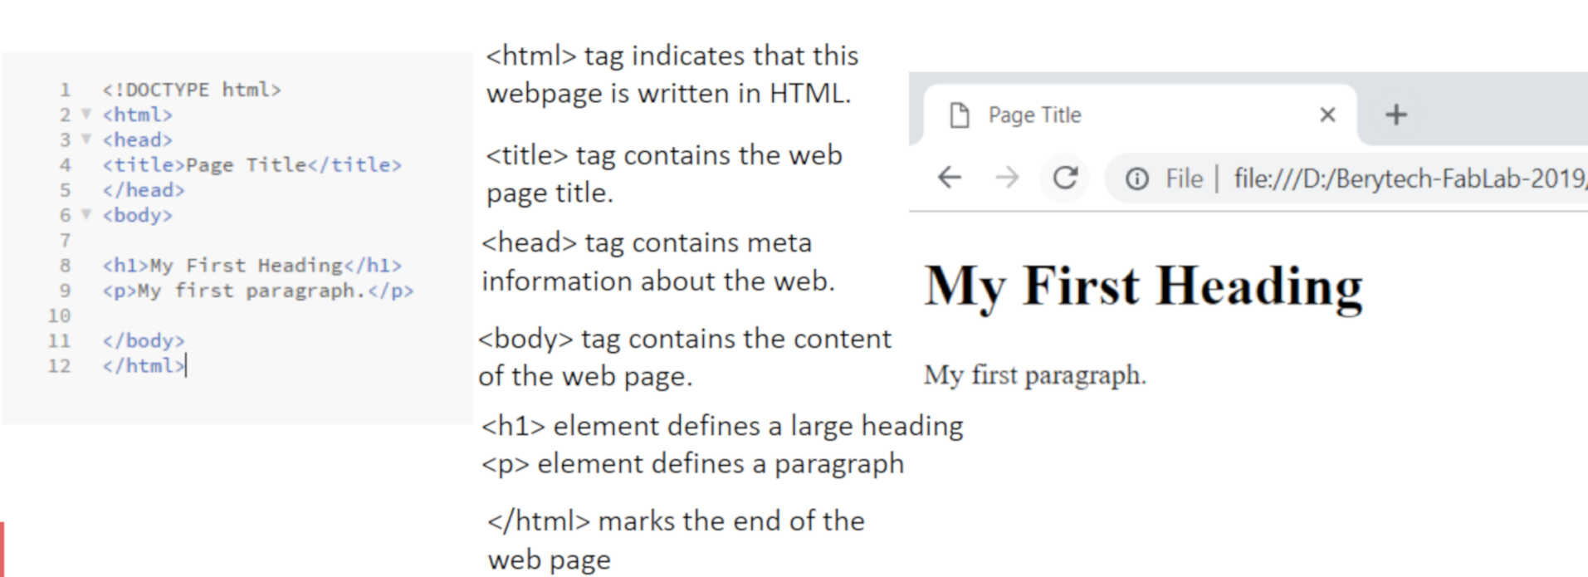This screenshot has width=1588, height=577.
Task: Click the DOCTYPE html code line
Action: (x=192, y=90)
